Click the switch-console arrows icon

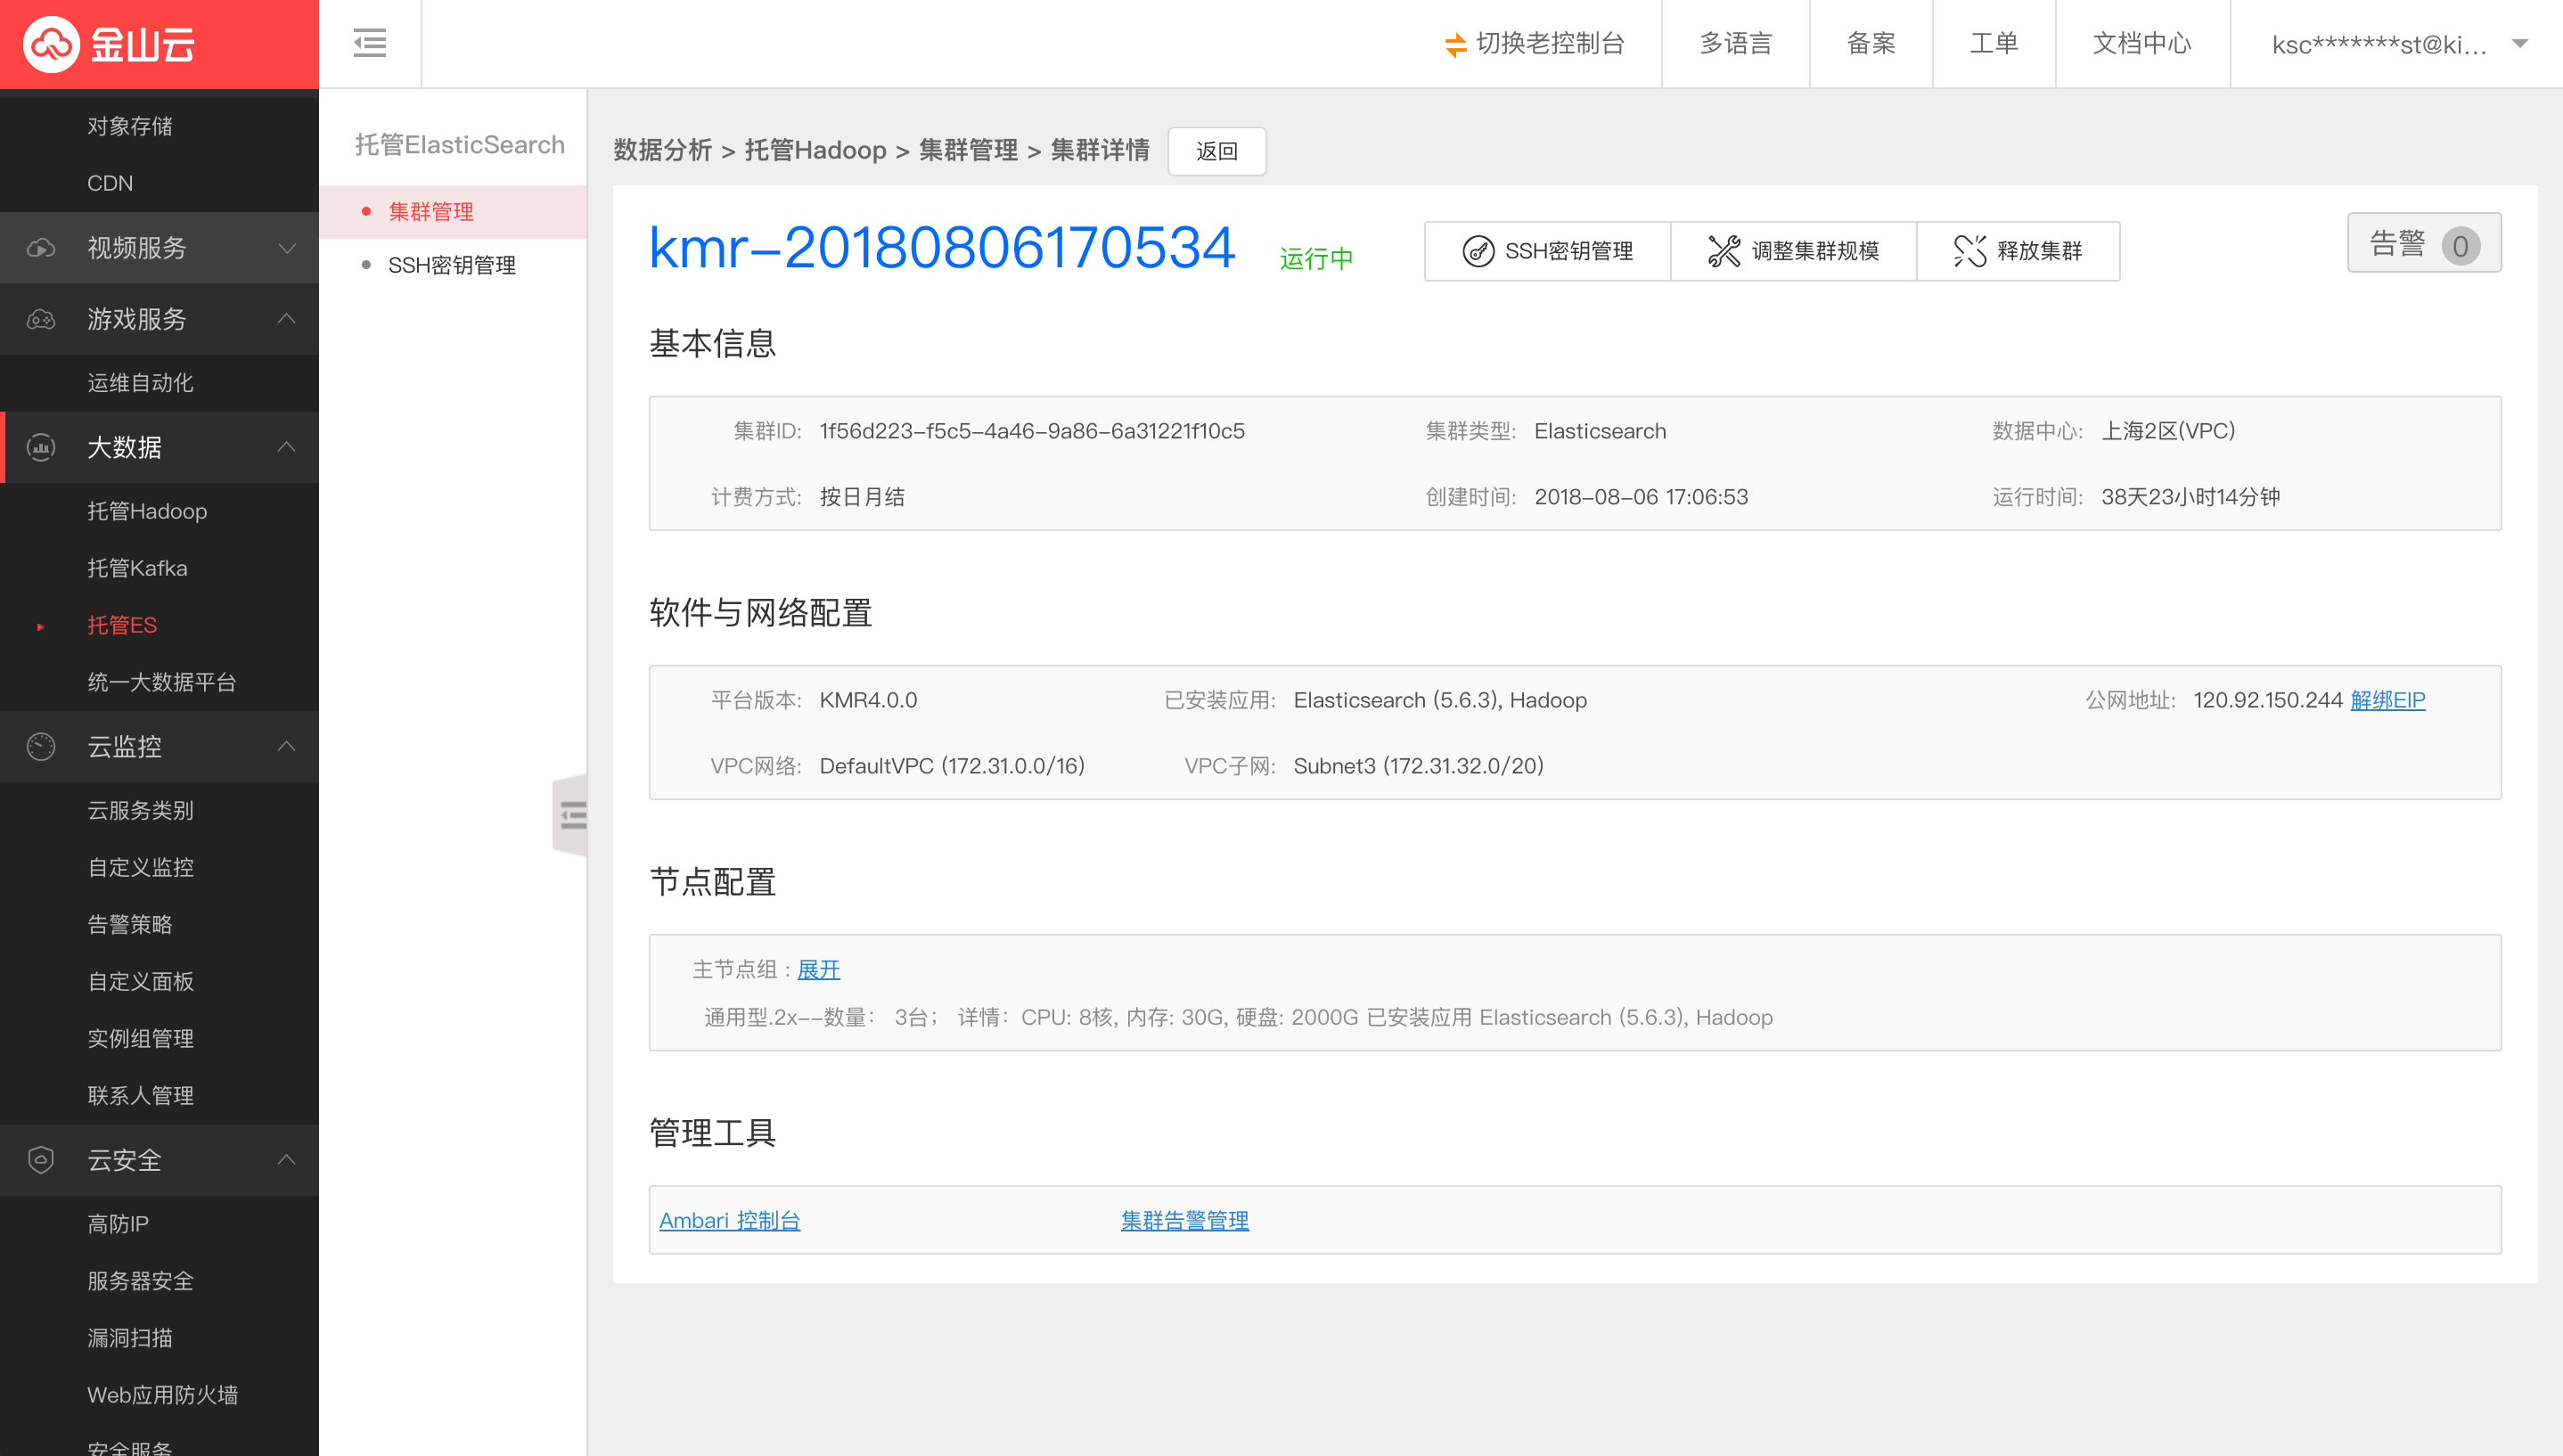click(1455, 45)
